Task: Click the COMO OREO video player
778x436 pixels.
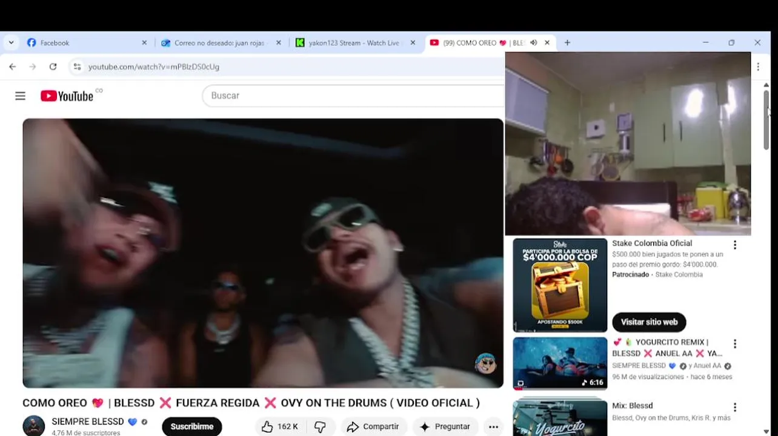Action: [263, 253]
